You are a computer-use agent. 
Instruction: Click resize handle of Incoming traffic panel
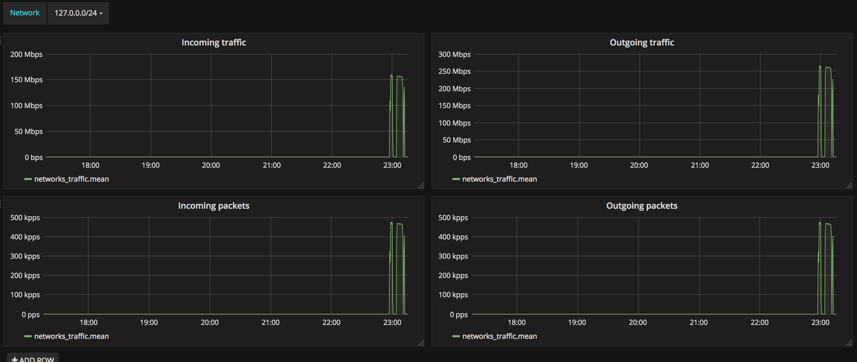(421, 186)
